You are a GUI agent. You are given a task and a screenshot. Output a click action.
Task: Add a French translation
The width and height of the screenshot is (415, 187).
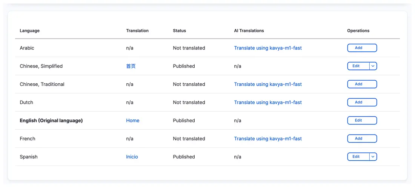pyautogui.click(x=362, y=139)
